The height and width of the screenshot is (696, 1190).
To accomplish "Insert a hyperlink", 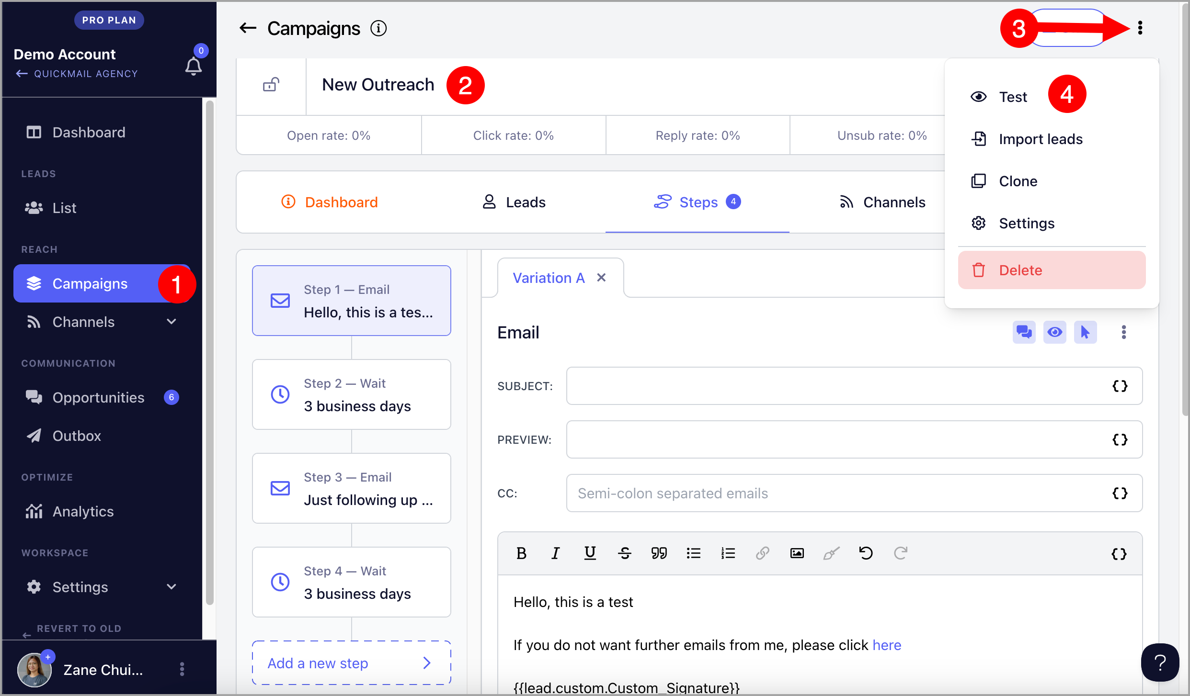I will point(763,553).
